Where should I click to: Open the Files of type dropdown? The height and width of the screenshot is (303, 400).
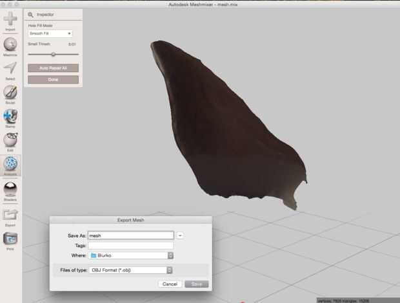click(x=130, y=270)
